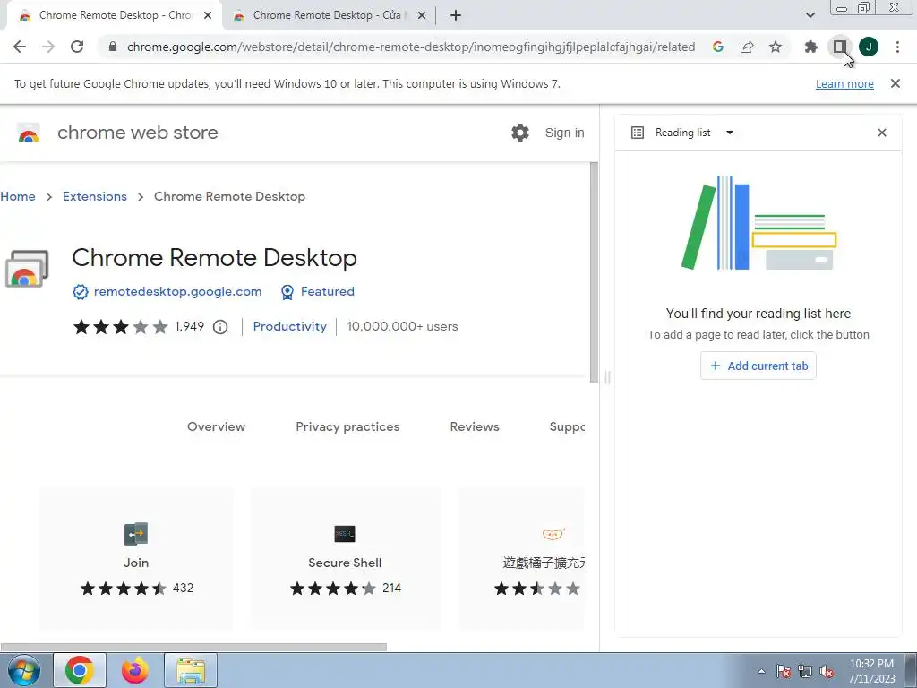Click the Featured badge link
Image resolution: width=917 pixels, height=688 pixels.
pyautogui.click(x=327, y=291)
